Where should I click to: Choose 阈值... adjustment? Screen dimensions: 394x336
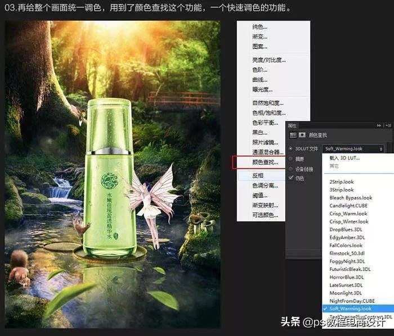260,196
